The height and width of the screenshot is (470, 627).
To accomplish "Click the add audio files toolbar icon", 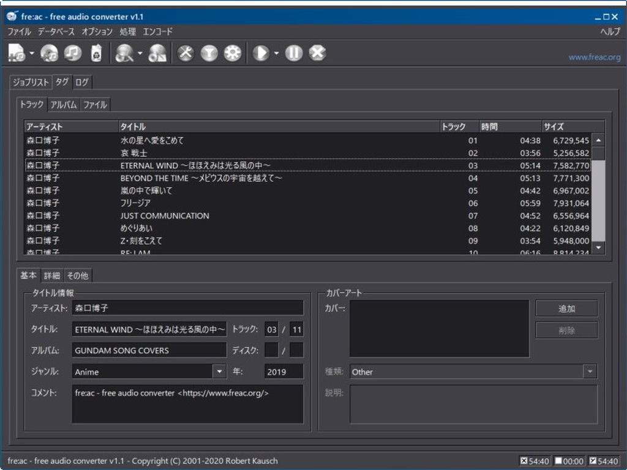I will click(x=17, y=53).
